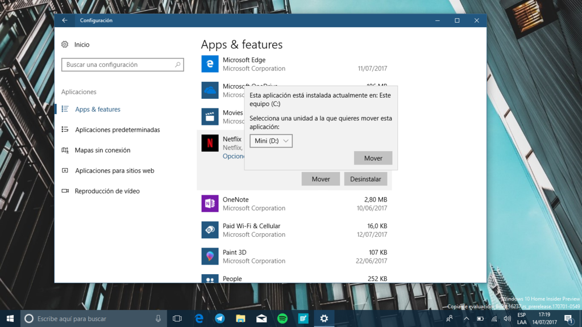Click the Mover button beside Desinstalar

pos(321,179)
